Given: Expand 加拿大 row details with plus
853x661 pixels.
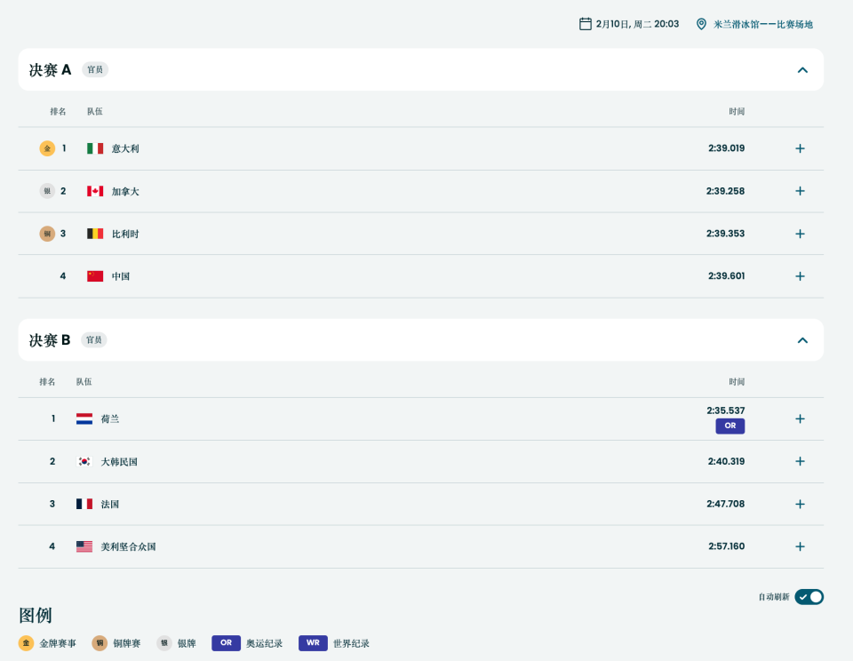Looking at the screenshot, I should 800,191.
